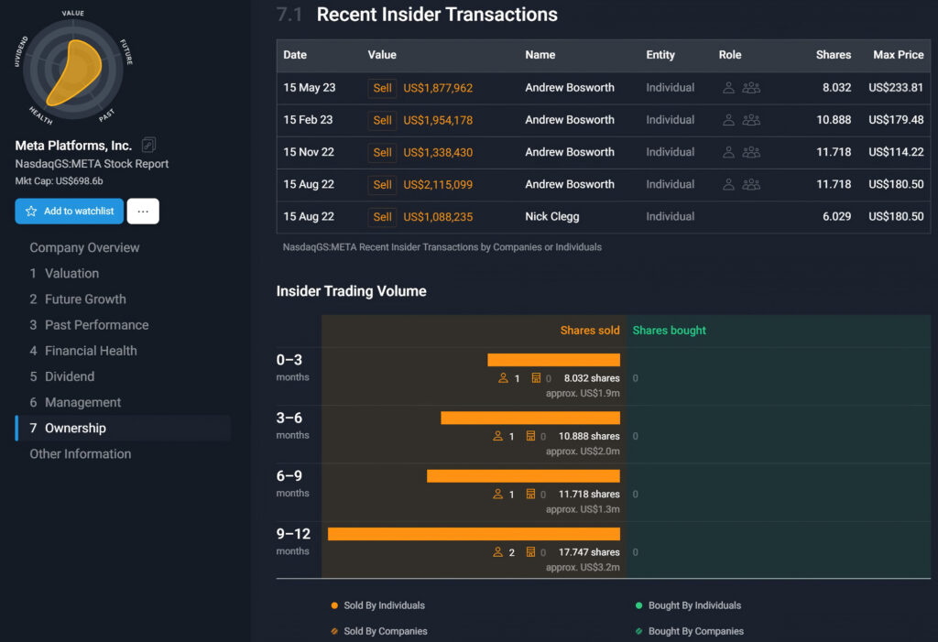This screenshot has width=938, height=642.
Task: Click the 9–12 months orange sold bar
Action: click(x=474, y=534)
